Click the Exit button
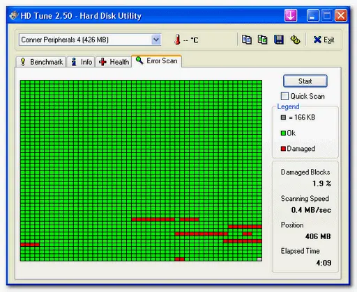The height and width of the screenshot is (292, 357). [x=324, y=40]
